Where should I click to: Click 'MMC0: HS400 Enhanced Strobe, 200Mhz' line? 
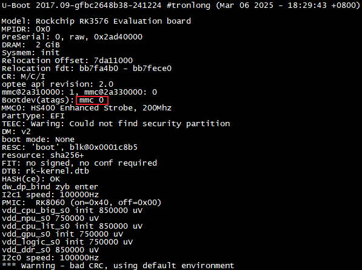click(87, 108)
